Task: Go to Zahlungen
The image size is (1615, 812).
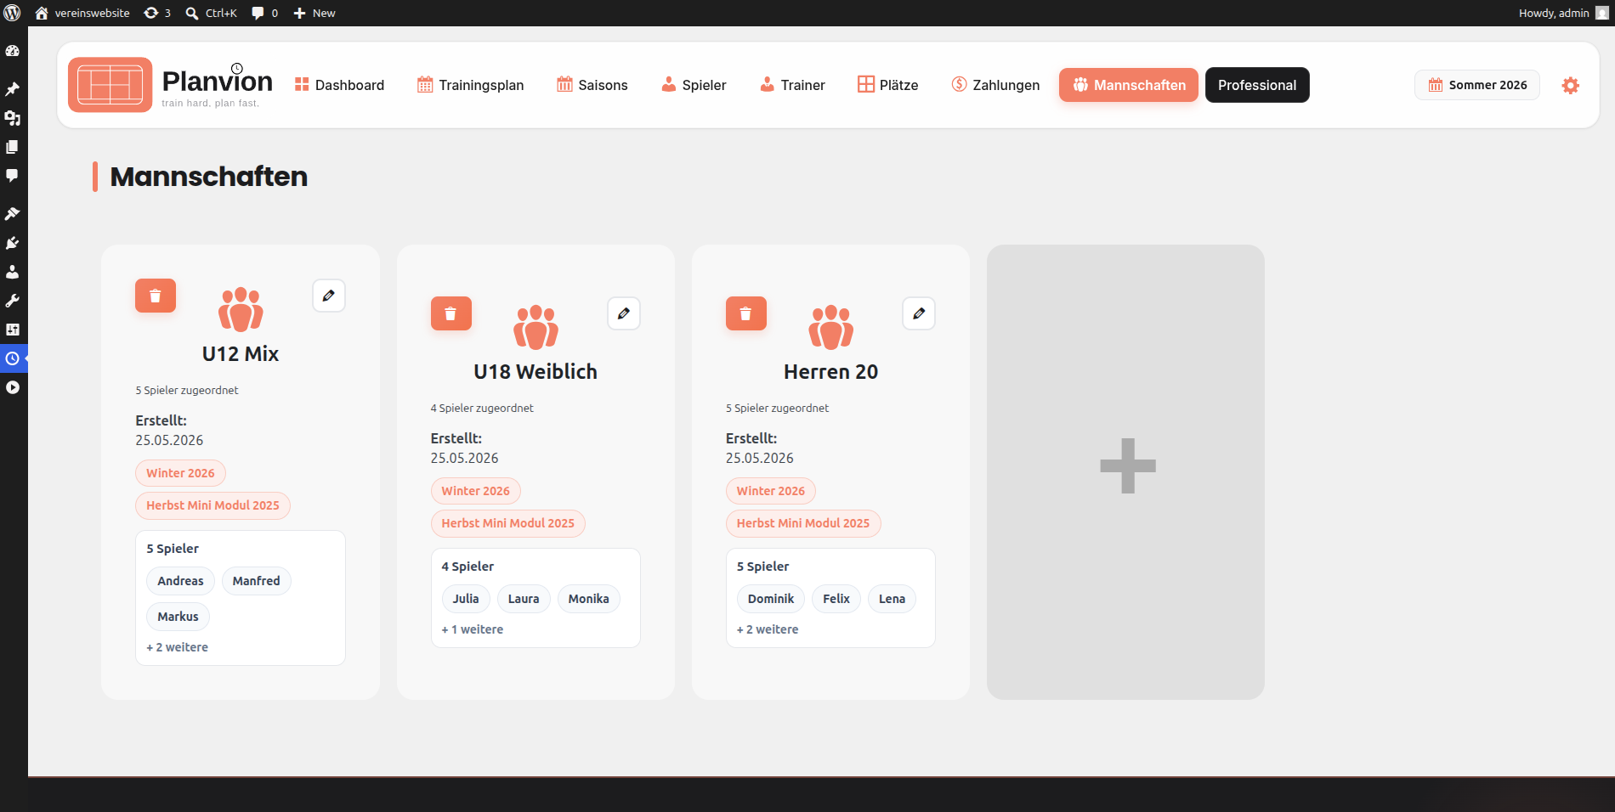Action: click(x=996, y=85)
